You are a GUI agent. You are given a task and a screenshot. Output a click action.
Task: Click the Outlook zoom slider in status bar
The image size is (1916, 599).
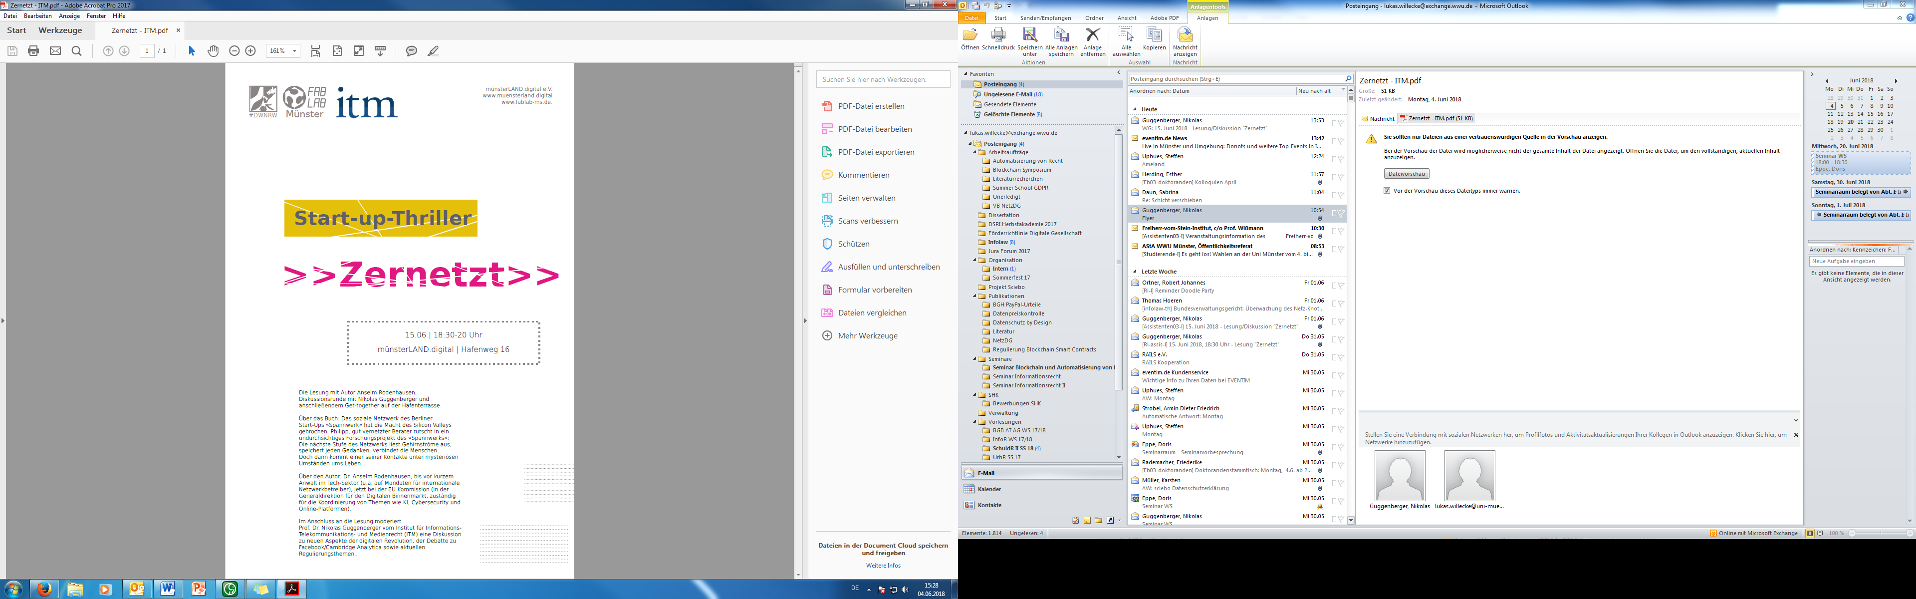(1880, 534)
